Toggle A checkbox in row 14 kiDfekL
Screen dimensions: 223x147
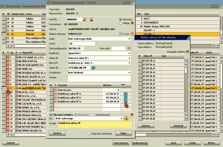(x=16, y=107)
